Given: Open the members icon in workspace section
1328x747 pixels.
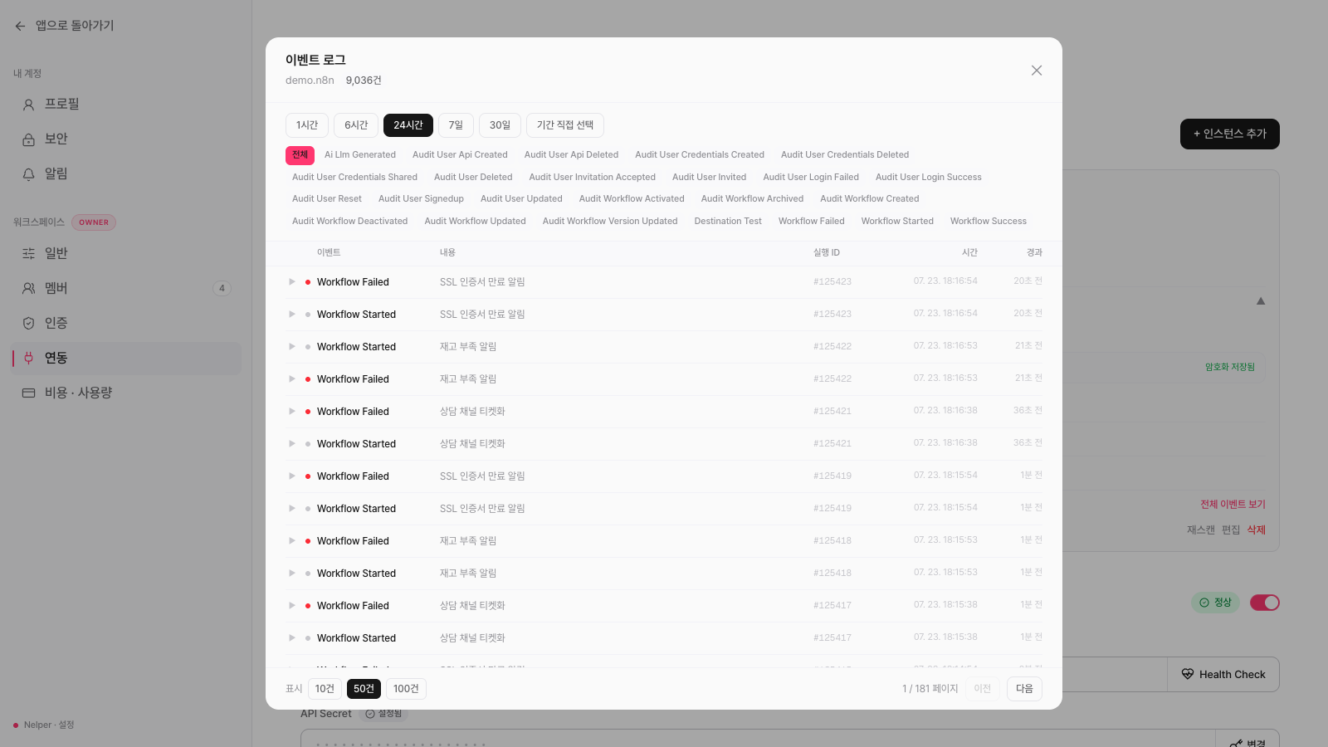Looking at the screenshot, I should (x=28, y=288).
